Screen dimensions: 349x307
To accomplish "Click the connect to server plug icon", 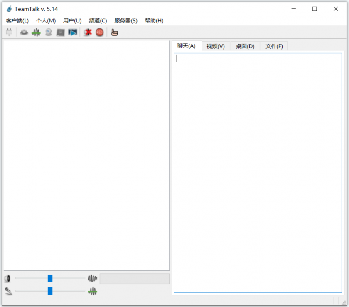I will tap(9, 32).
